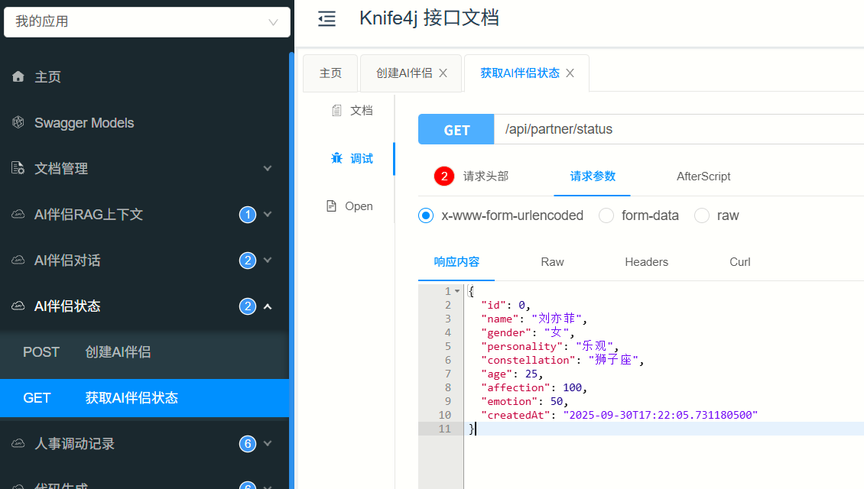Open GET 获取AI伴侣状态 endpoint
The height and width of the screenshot is (489, 864).
pyautogui.click(x=145, y=397)
